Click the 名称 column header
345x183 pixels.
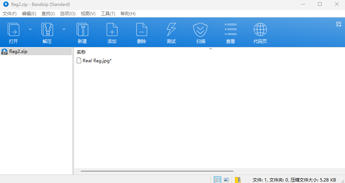coord(81,52)
